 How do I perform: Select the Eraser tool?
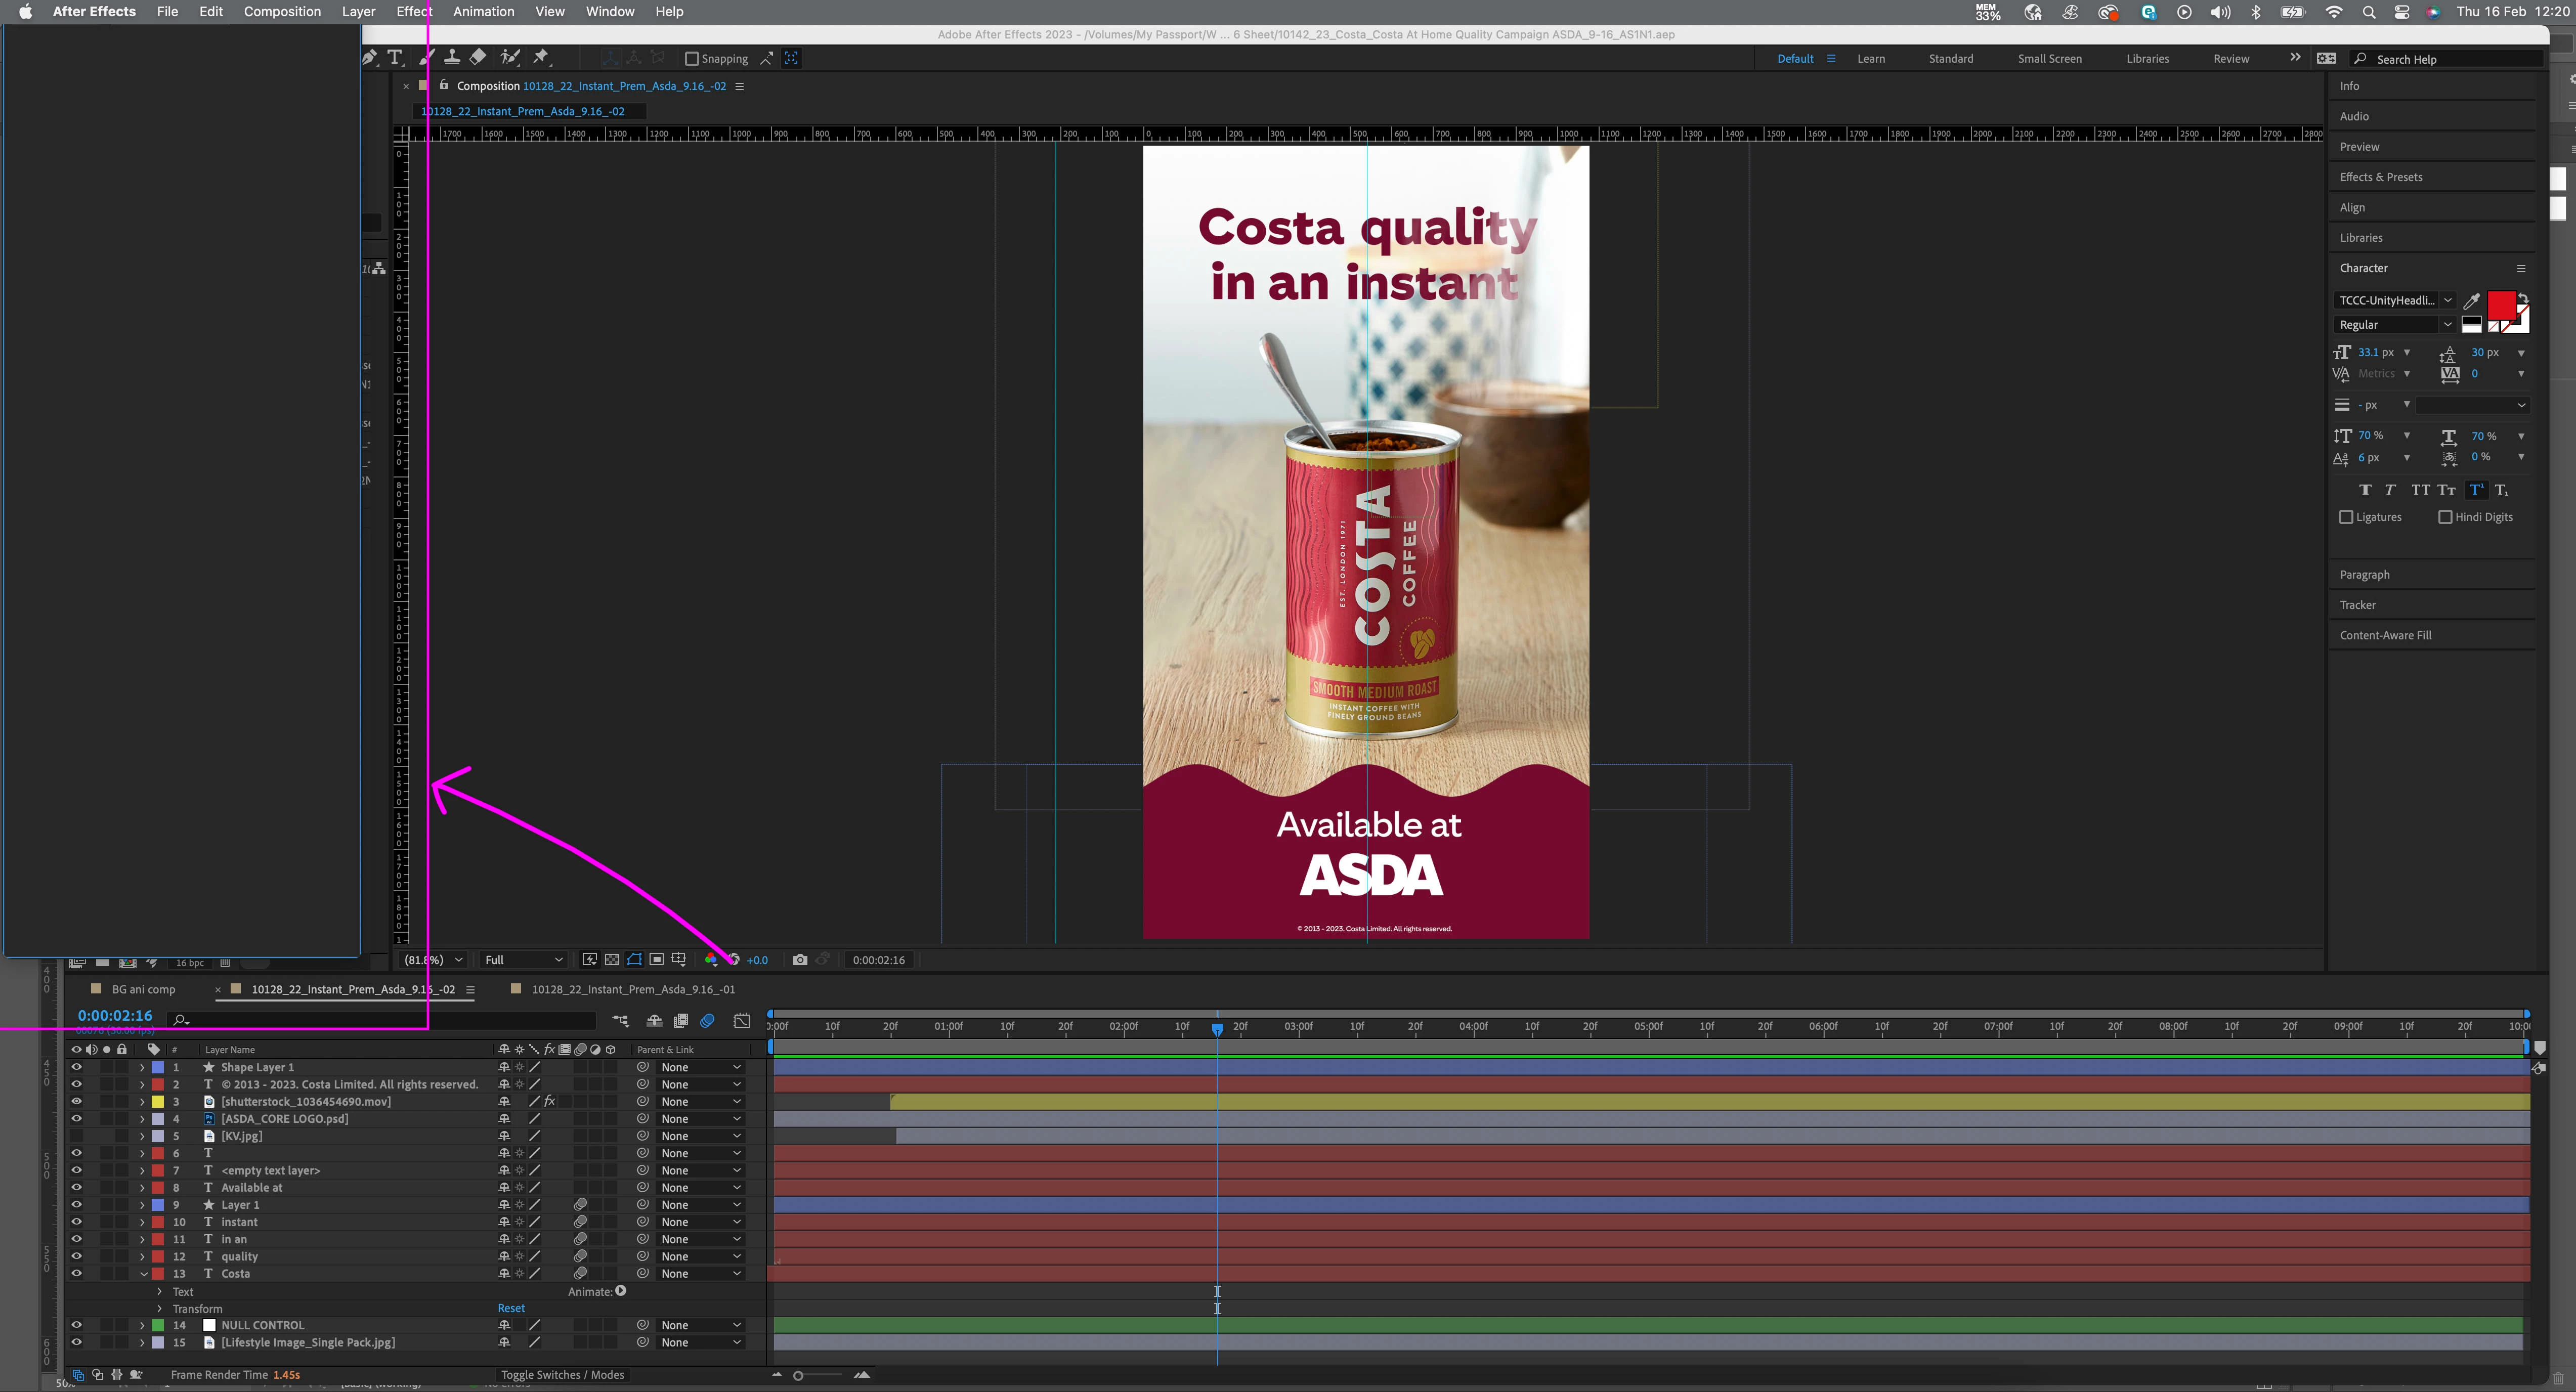(x=478, y=58)
